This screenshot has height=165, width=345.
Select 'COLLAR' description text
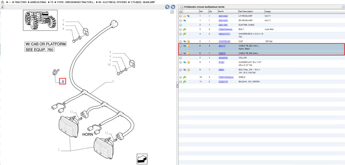coord(243,58)
